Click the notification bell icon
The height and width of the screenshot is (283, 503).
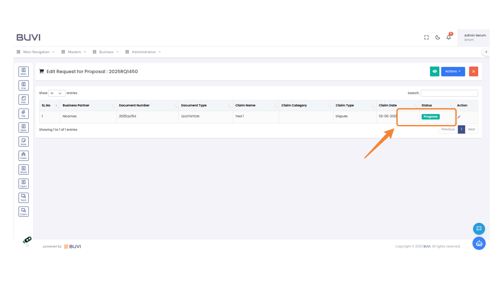[449, 37]
